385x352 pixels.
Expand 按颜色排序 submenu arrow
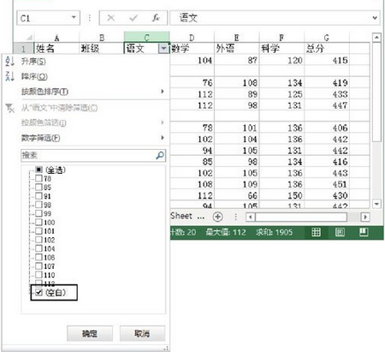click(163, 92)
